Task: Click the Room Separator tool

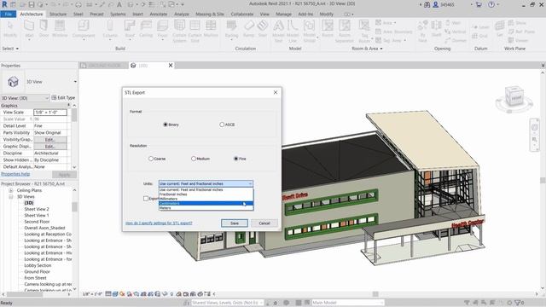Action: pos(345,31)
